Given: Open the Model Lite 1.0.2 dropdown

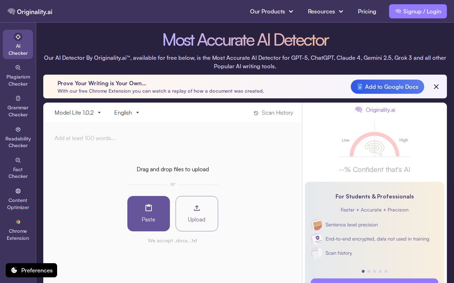Looking at the screenshot, I should tap(78, 112).
